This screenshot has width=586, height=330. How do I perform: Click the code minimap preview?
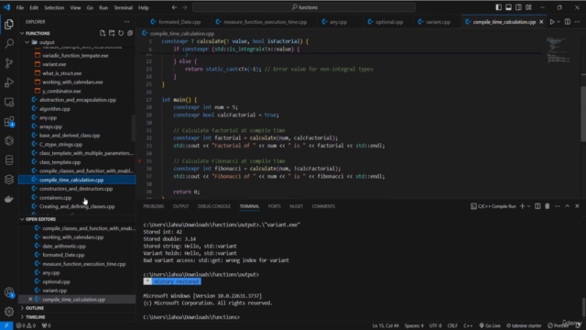coord(558,49)
